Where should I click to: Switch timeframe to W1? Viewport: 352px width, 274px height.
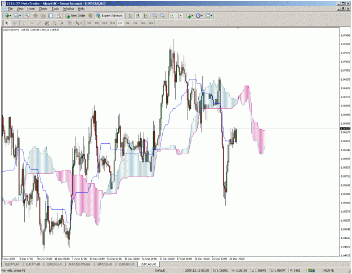pyautogui.click(x=143, y=23)
